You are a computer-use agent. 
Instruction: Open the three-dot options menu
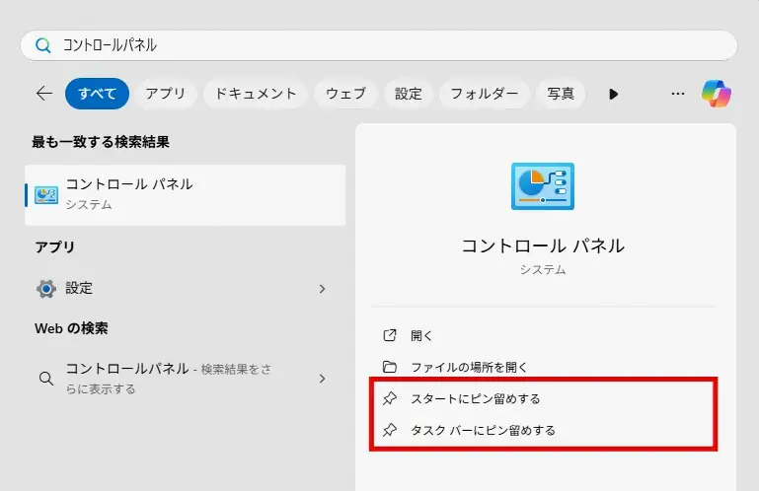pyautogui.click(x=678, y=94)
